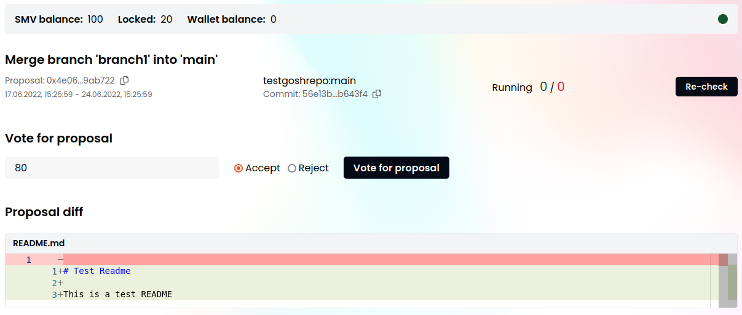The width and height of the screenshot is (742, 315).
Task: Click the diff minimap scrollbar on the right
Action: pos(728,280)
